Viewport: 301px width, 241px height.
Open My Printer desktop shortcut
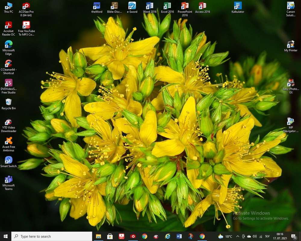(x=291, y=46)
